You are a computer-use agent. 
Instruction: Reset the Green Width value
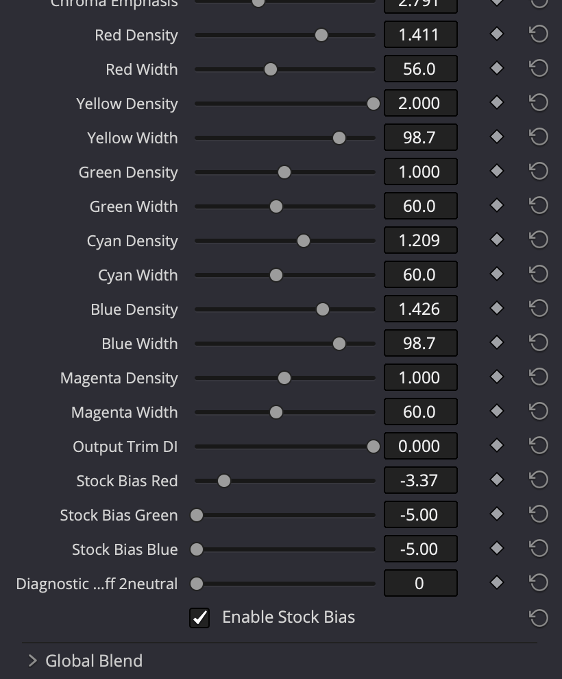click(x=539, y=205)
